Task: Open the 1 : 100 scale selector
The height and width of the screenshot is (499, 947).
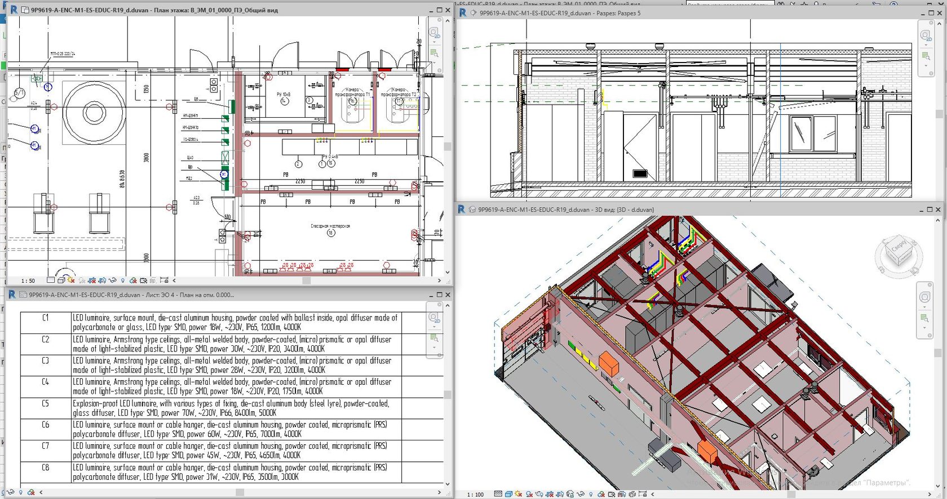Action: pos(475,494)
